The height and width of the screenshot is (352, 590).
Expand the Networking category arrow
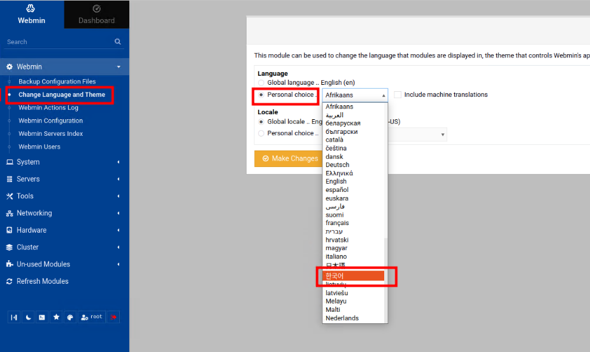click(119, 213)
